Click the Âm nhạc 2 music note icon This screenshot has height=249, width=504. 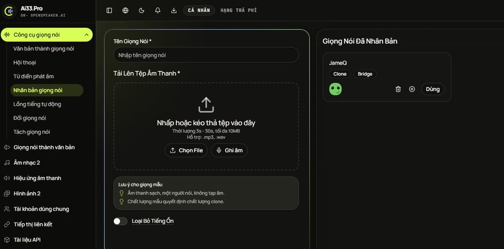point(7,163)
